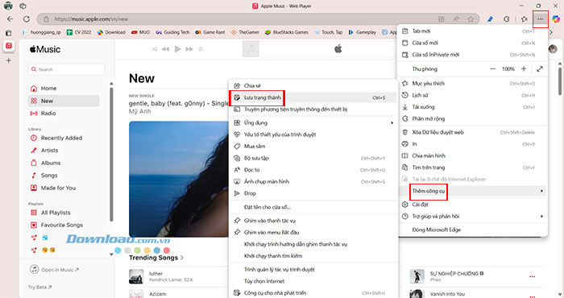Click the Read aloud icon in address bar

pyautogui.click(x=456, y=19)
